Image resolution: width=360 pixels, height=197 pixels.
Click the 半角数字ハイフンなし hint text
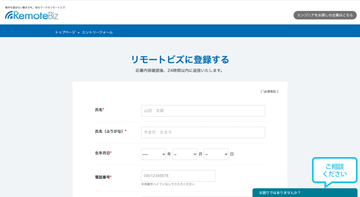168,184
